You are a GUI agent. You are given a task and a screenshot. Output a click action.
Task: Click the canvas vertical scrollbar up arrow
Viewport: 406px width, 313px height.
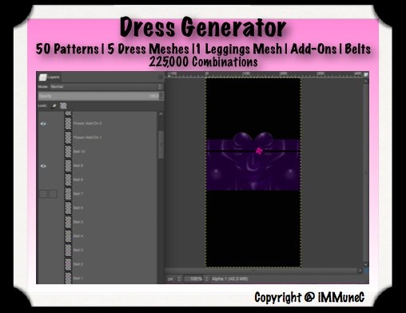click(x=366, y=81)
